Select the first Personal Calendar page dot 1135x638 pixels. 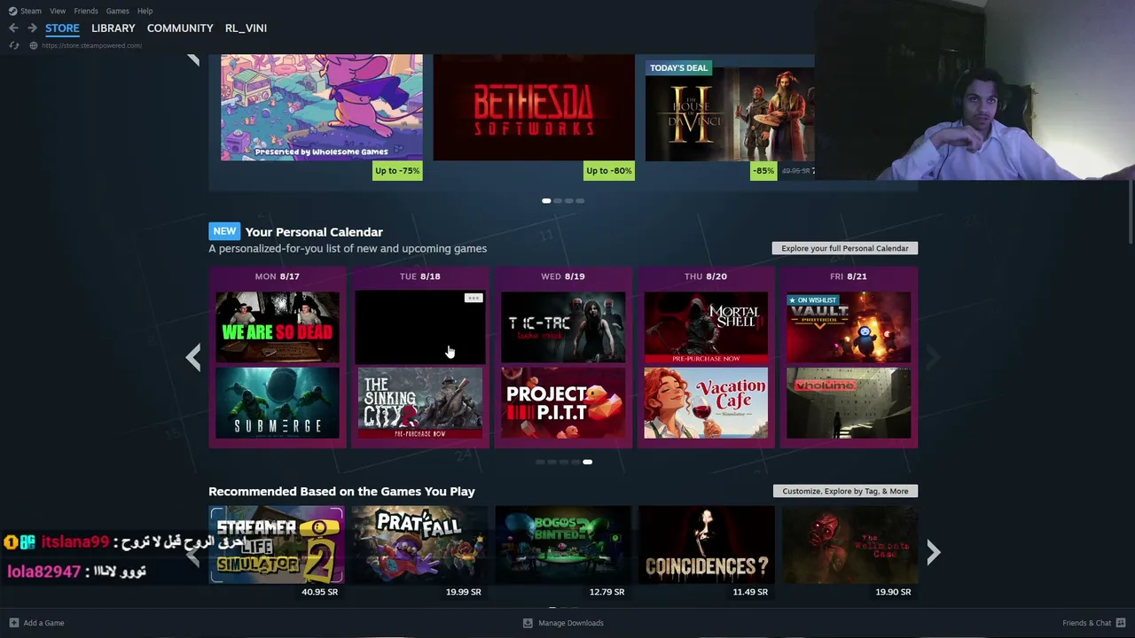coord(541,462)
